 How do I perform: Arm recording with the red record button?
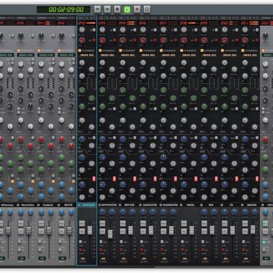(137, 9)
